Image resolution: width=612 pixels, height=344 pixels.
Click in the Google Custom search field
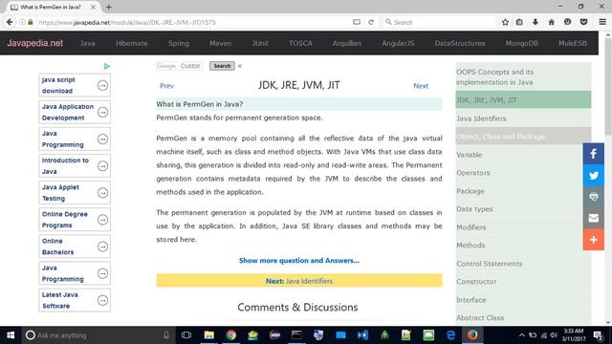tap(180, 66)
